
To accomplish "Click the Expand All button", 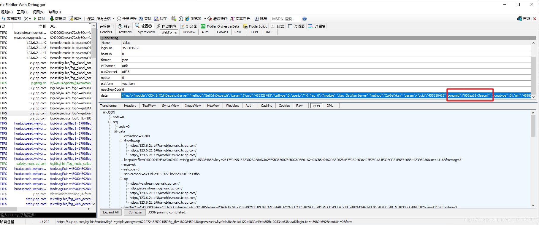I will click(111, 212).
